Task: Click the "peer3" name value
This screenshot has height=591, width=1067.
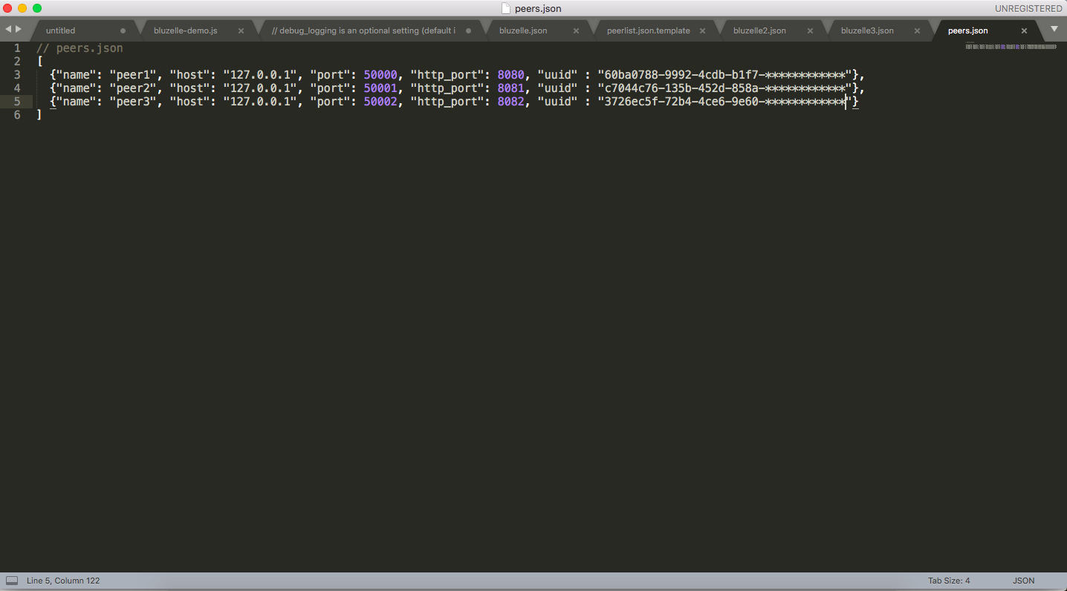Action: [x=133, y=102]
